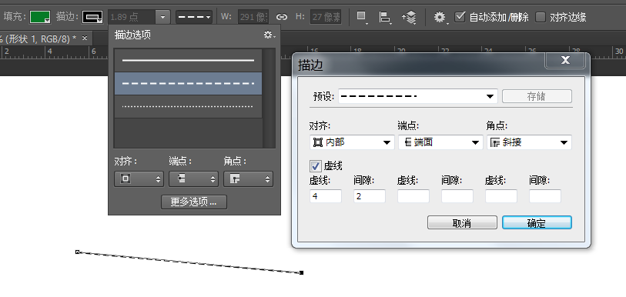Open the 端点 端面 dropdown in dialog

(440, 142)
